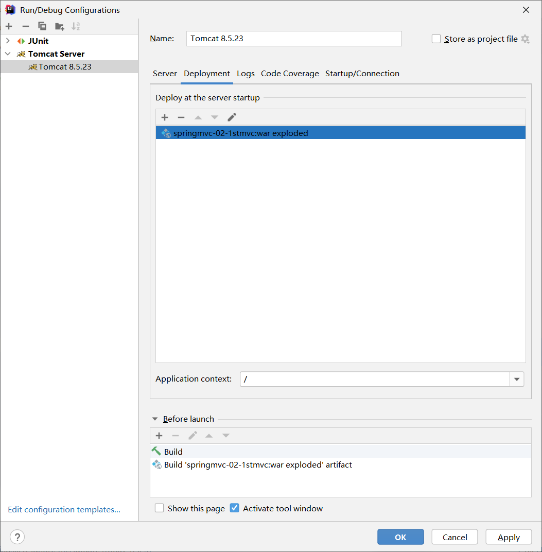Image resolution: width=542 pixels, height=552 pixels.
Task: Click the Tomcat Server group icon
Action: [x=21, y=54]
